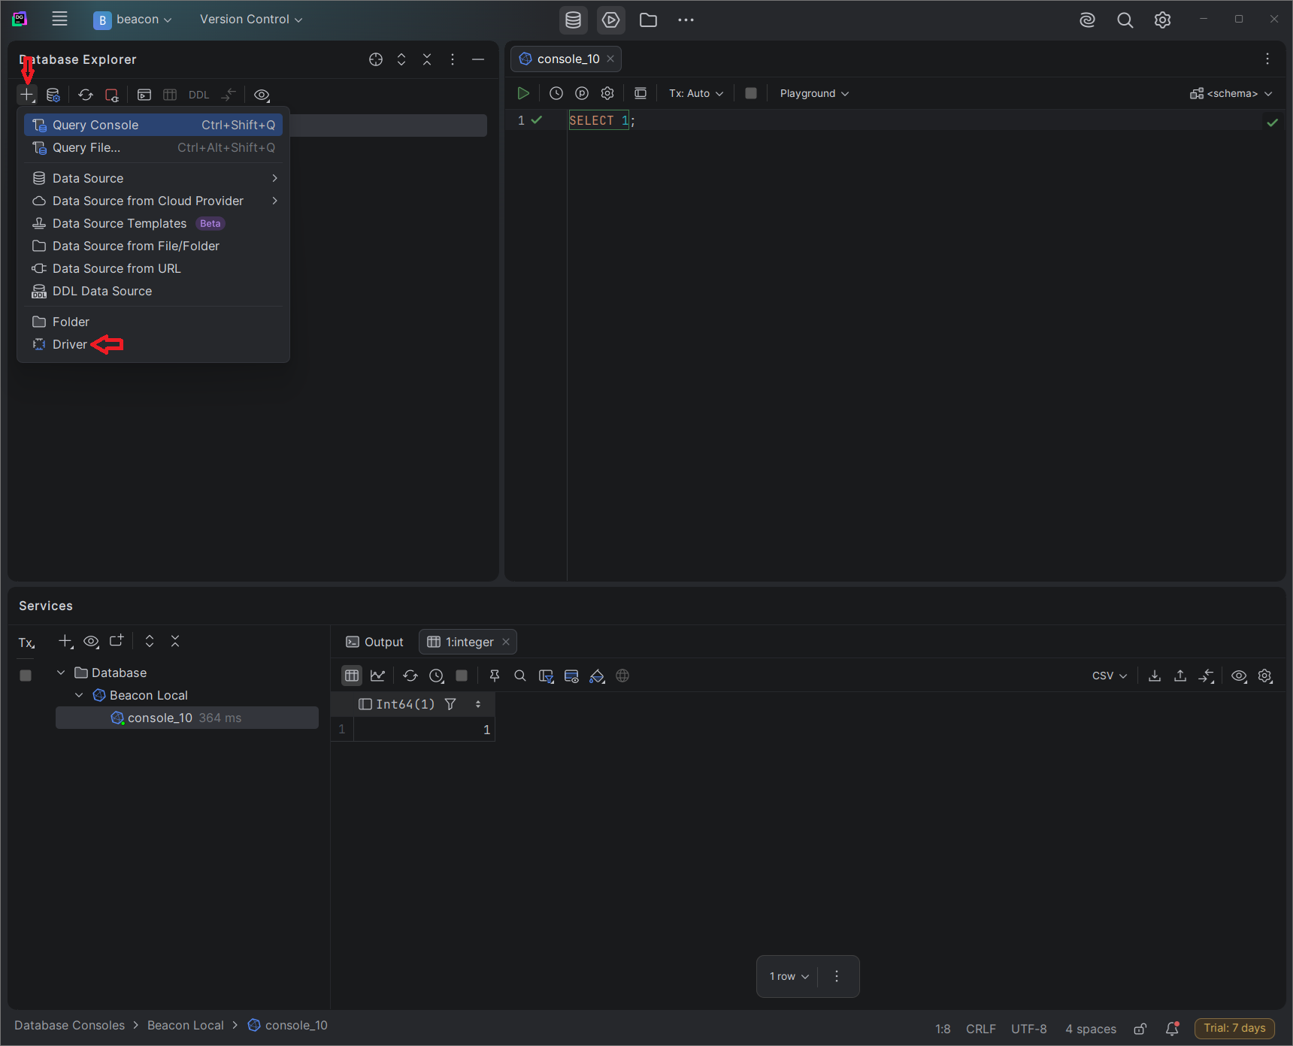Refresh the Database Explorer
The width and height of the screenshot is (1293, 1046).
[86, 95]
